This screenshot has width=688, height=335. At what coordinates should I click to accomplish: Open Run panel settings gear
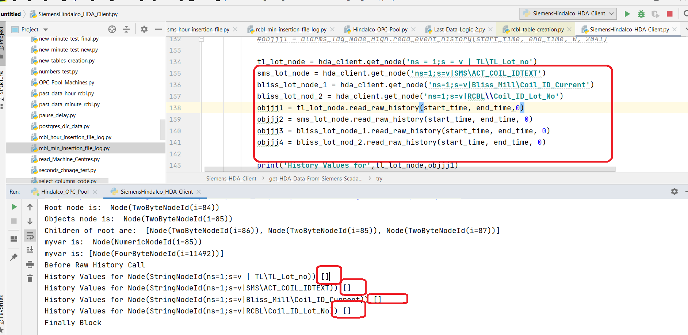[x=674, y=191]
